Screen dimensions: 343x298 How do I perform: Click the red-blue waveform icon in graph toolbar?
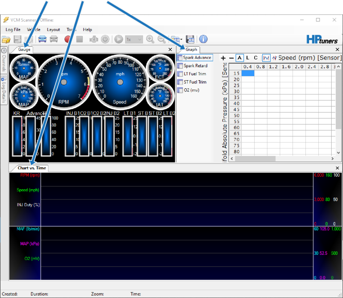(274, 58)
